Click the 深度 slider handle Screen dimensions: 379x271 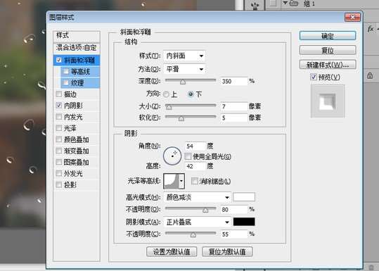pos(183,82)
